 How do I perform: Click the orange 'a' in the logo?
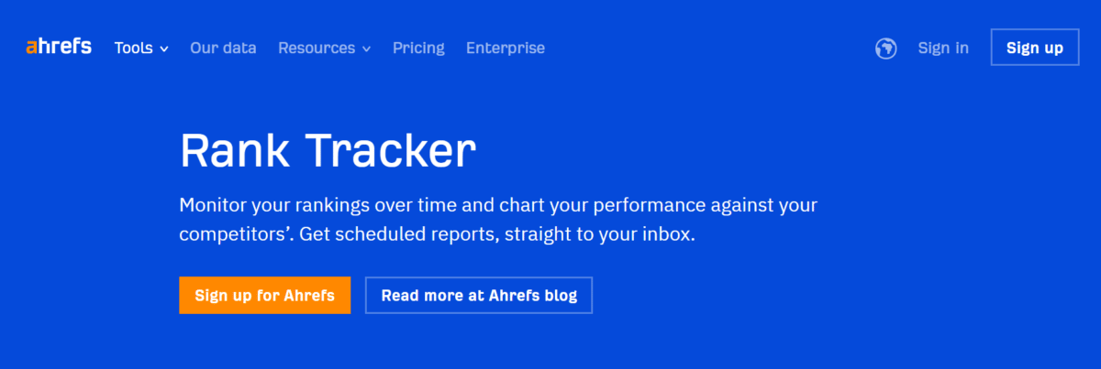click(x=31, y=48)
